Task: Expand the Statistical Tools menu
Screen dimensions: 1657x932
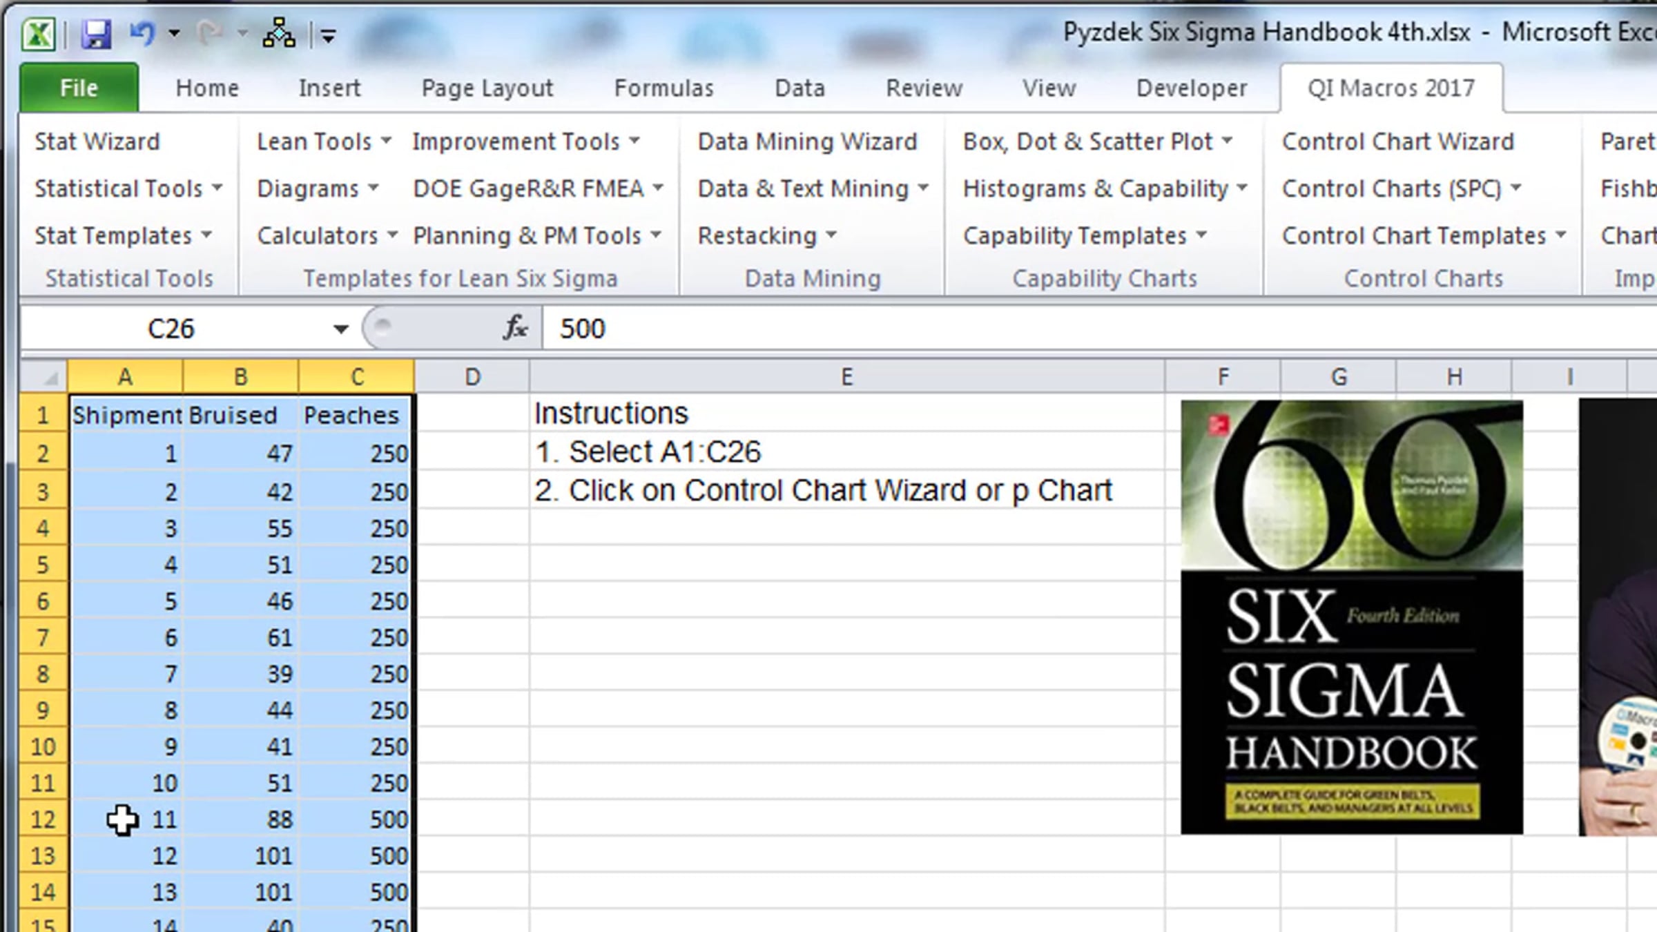Action: pos(128,188)
